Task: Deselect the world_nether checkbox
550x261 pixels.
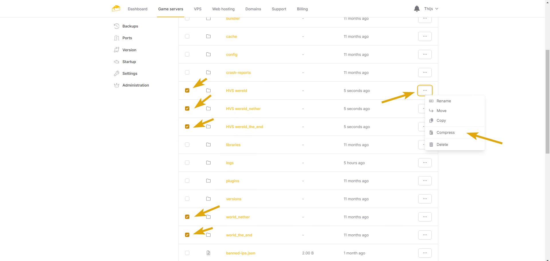Action: tap(187, 217)
